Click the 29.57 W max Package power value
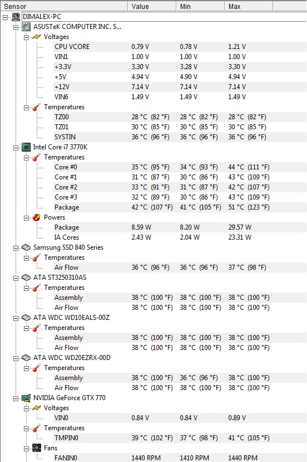The width and height of the screenshot is (307, 462). click(240, 227)
